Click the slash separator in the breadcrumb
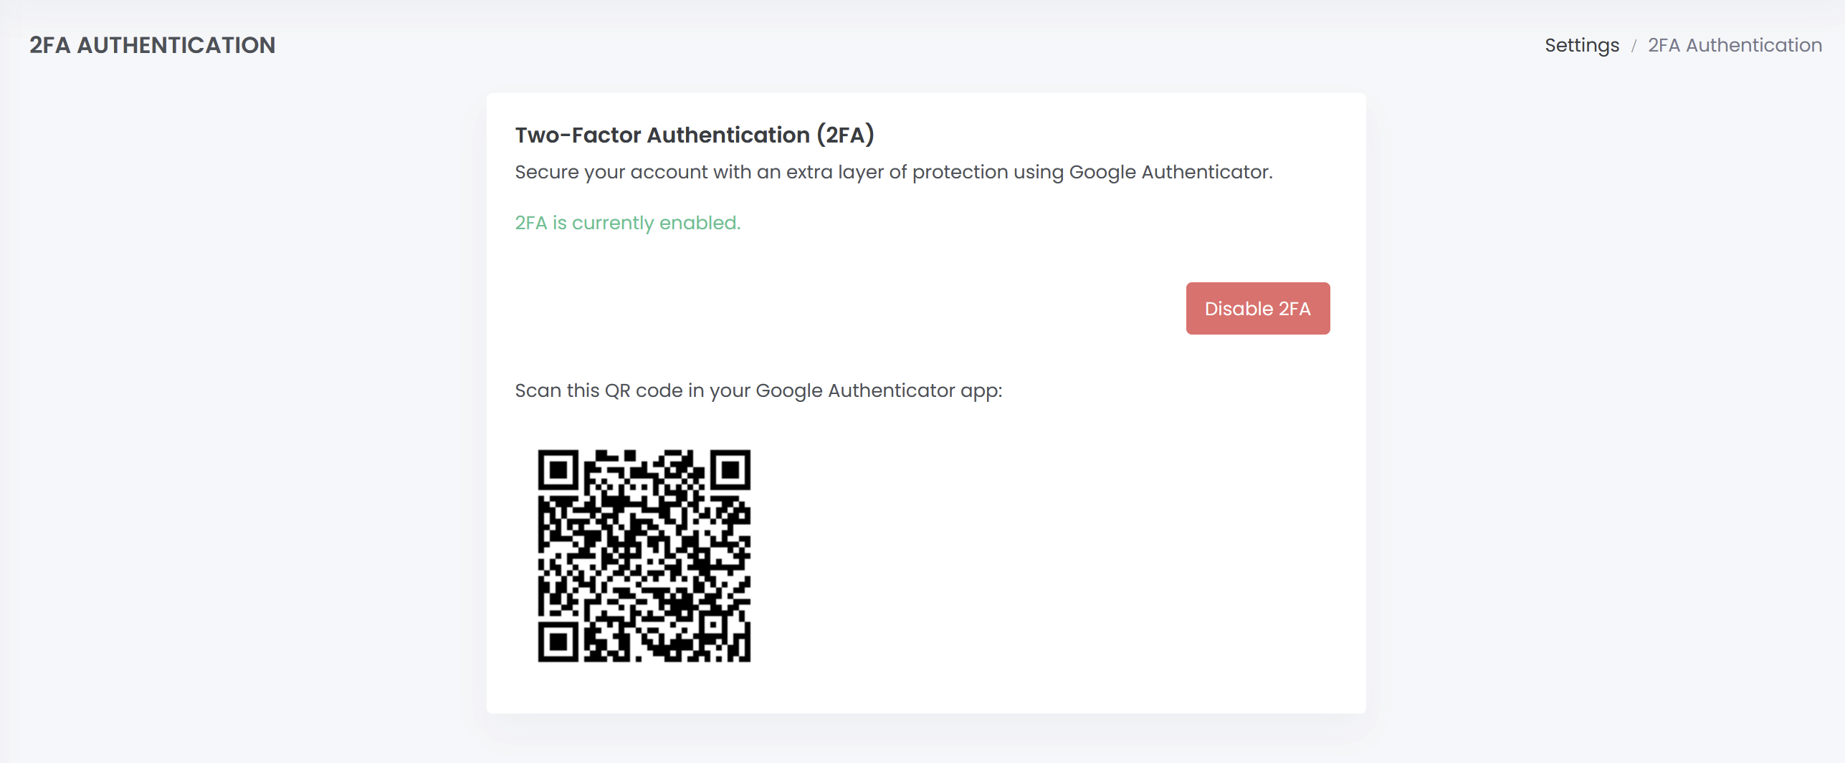 pos(1634,46)
